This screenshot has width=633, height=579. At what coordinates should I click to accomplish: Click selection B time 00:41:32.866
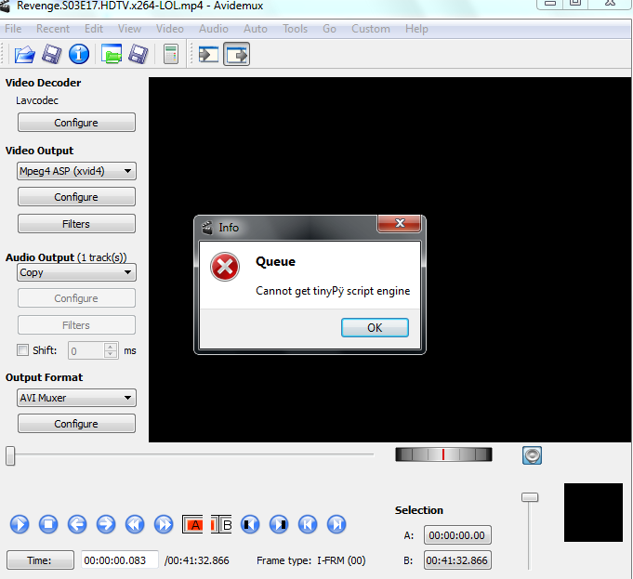click(457, 560)
